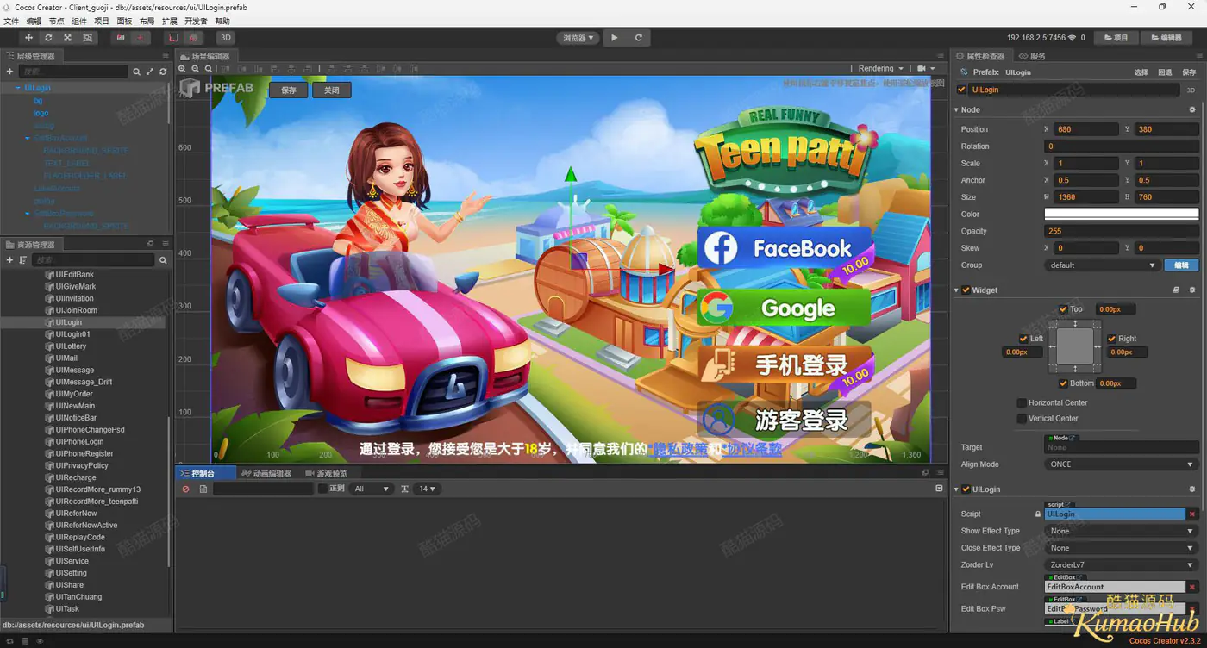1207x648 pixels.
Task: Open the Widget help documentation icon
Action: click(x=1176, y=290)
